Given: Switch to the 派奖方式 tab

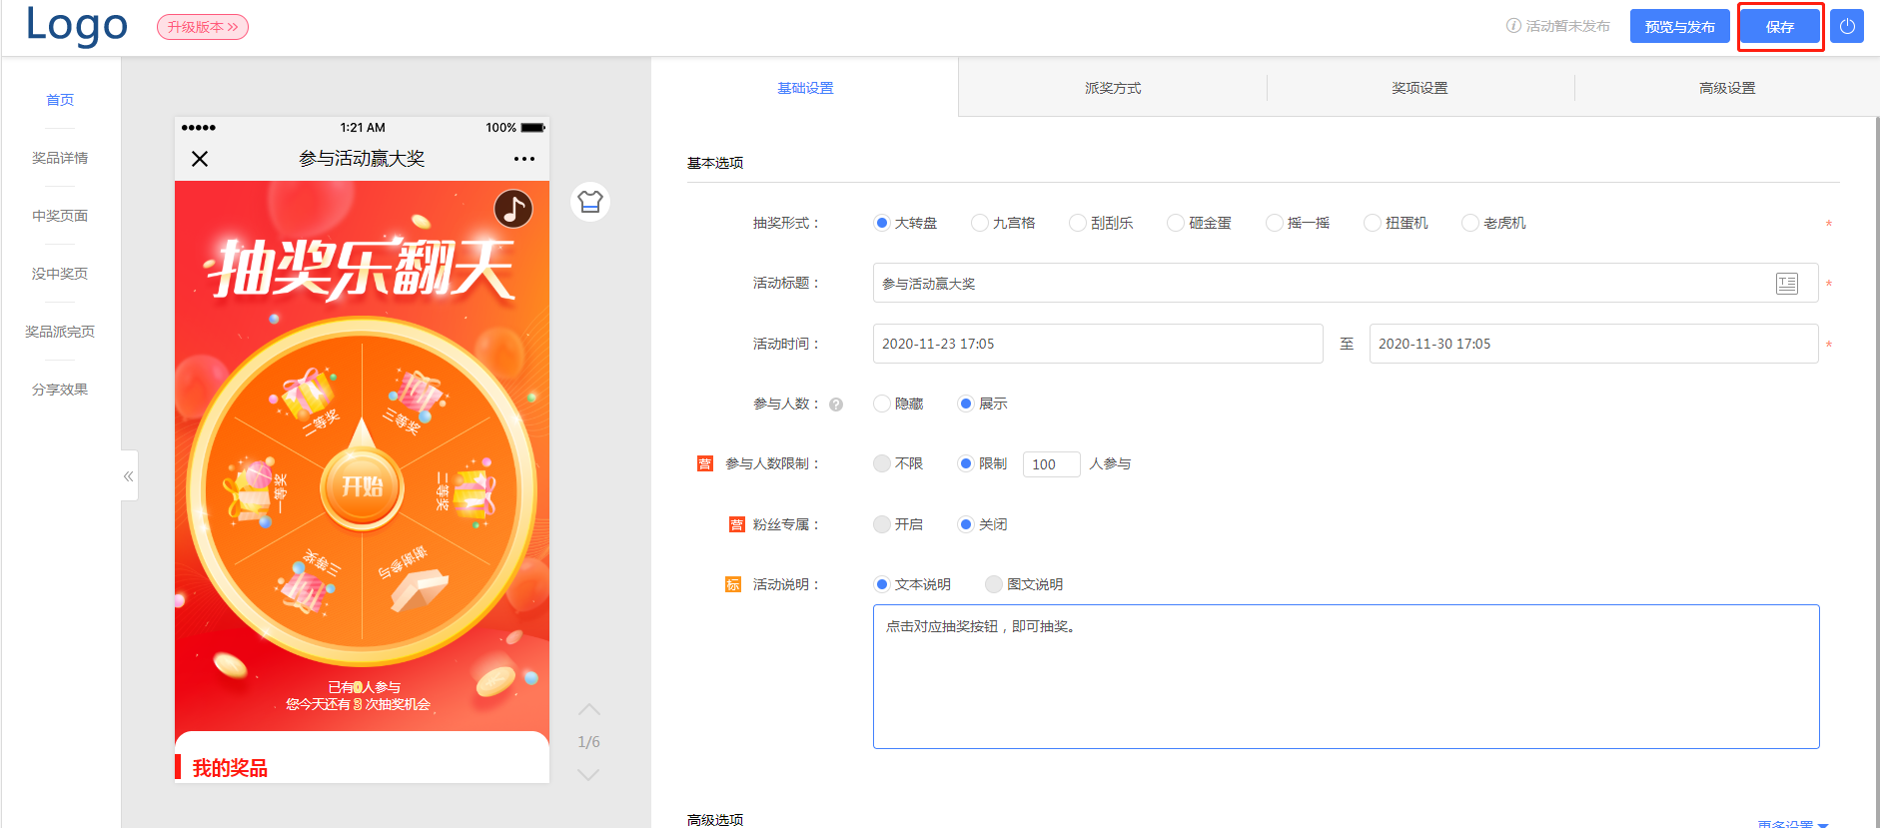Looking at the screenshot, I should tap(1113, 88).
